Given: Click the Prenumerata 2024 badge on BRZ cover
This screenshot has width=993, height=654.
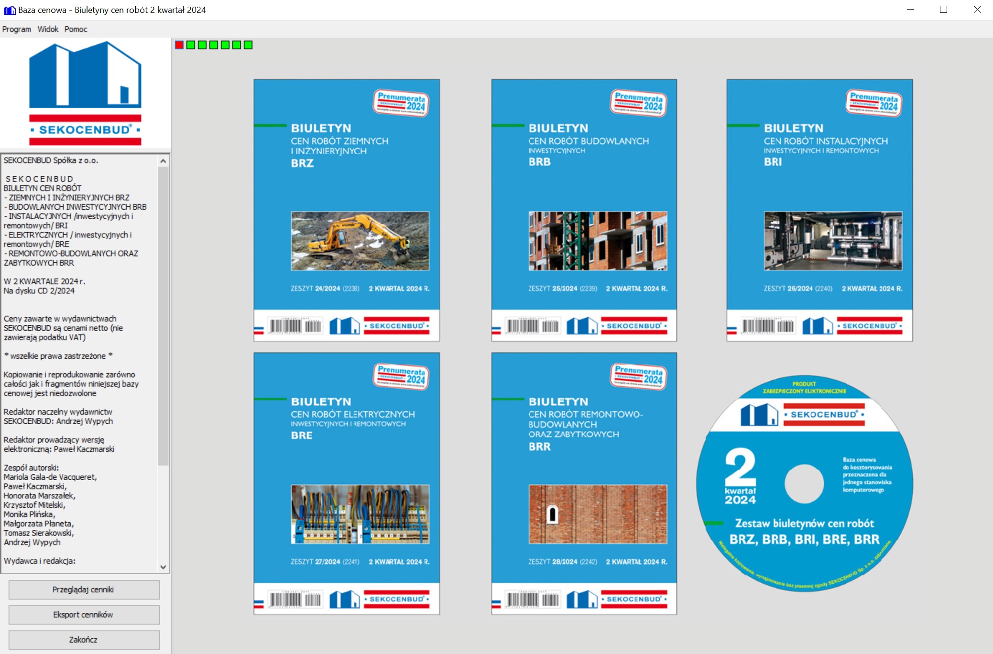Looking at the screenshot, I should click(401, 103).
